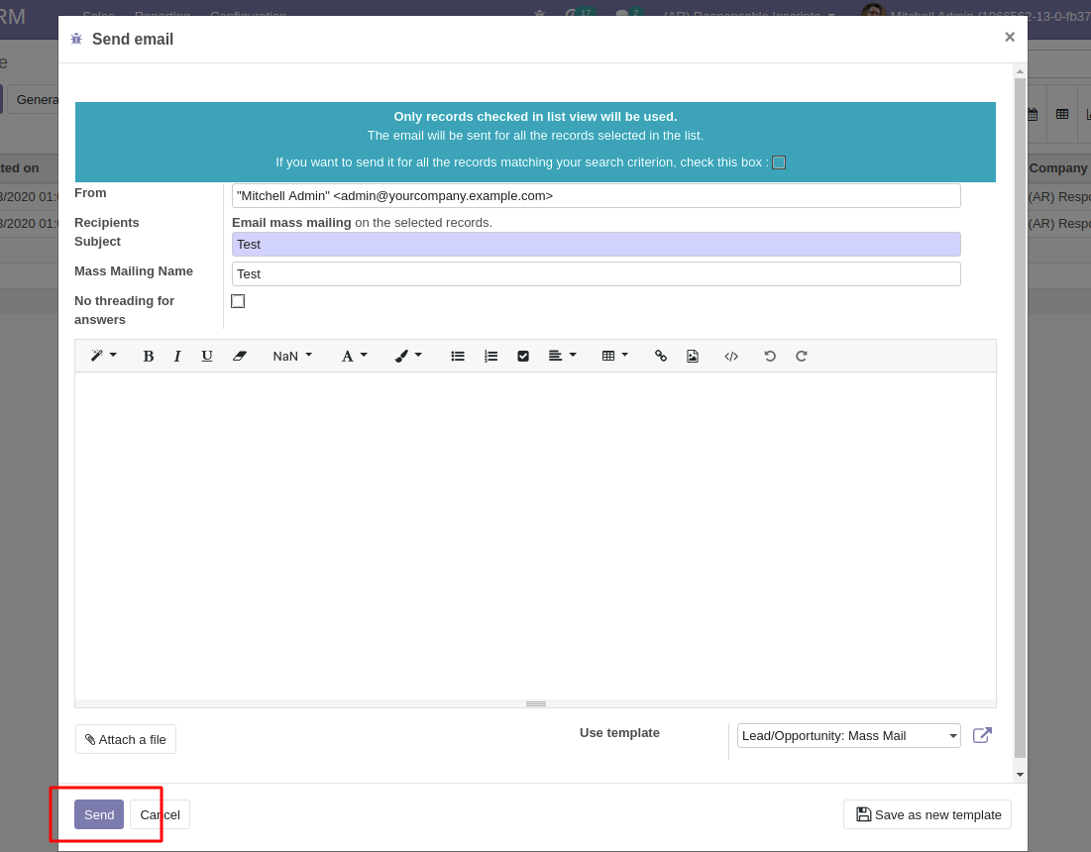
Task: Insert a numbered list
Action: tap(491, 356)
